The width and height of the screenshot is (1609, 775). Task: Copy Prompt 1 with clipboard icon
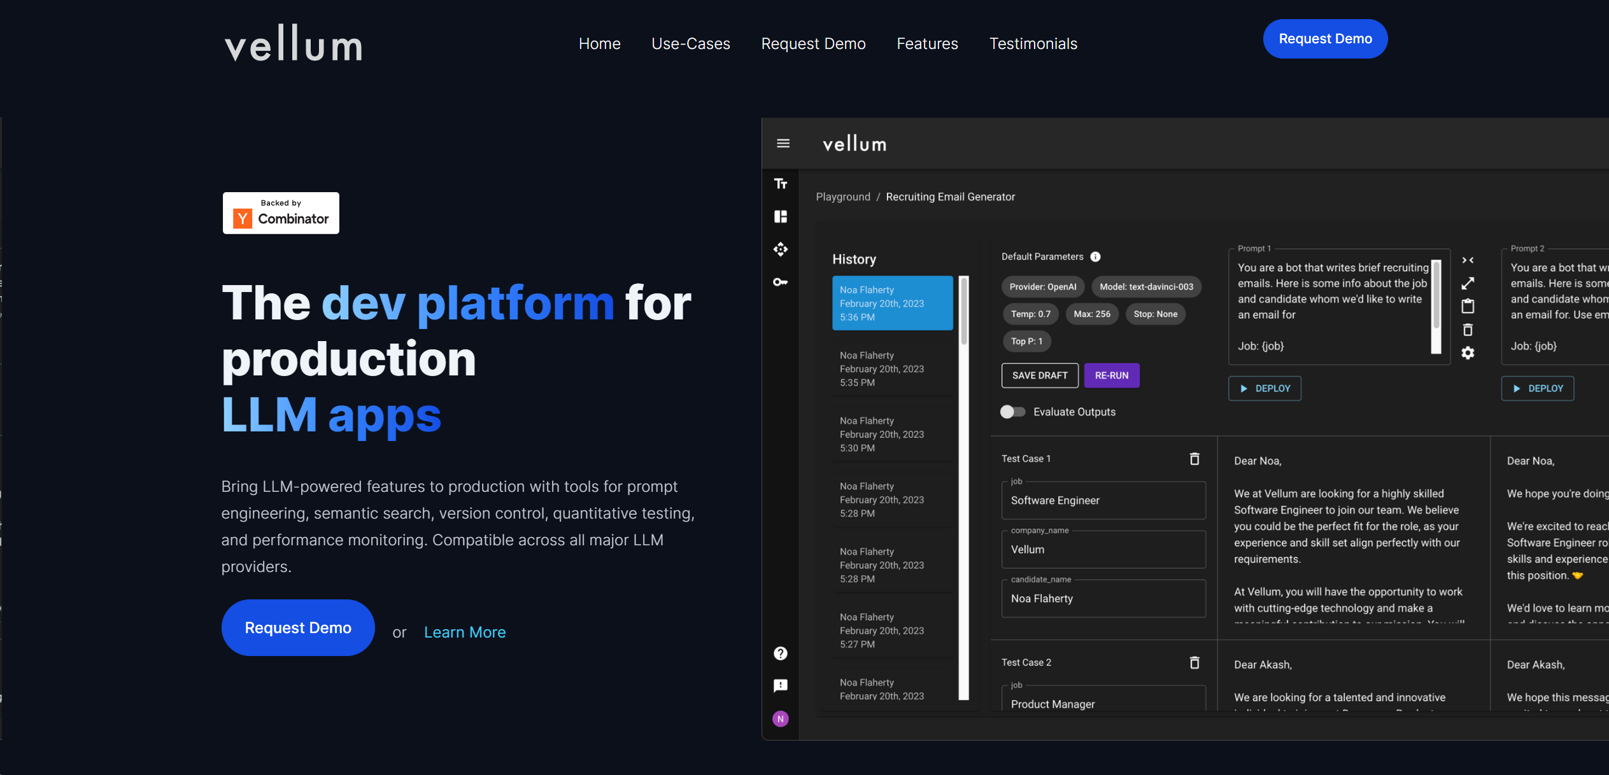pyautogui.click(x=1468, y=307)
